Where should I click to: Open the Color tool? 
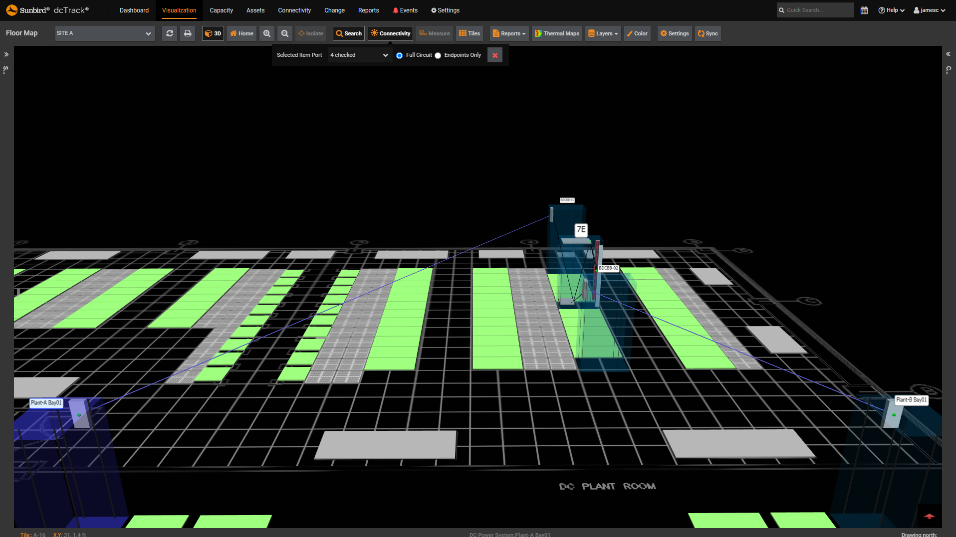[637, 33]
